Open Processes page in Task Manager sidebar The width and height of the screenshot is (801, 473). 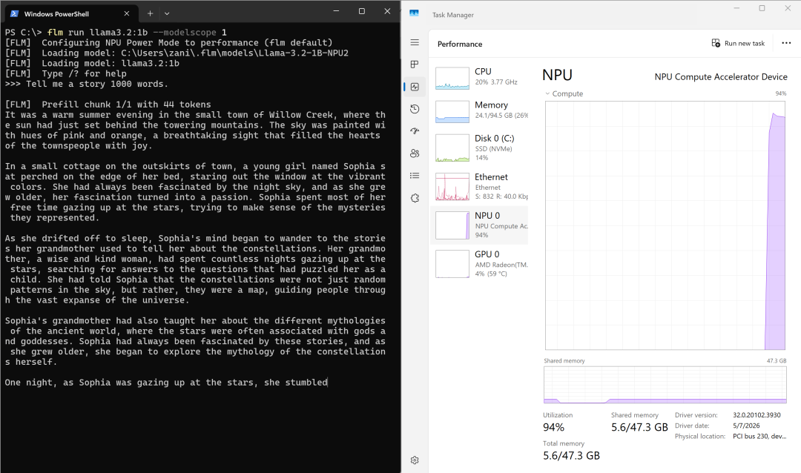415,64
